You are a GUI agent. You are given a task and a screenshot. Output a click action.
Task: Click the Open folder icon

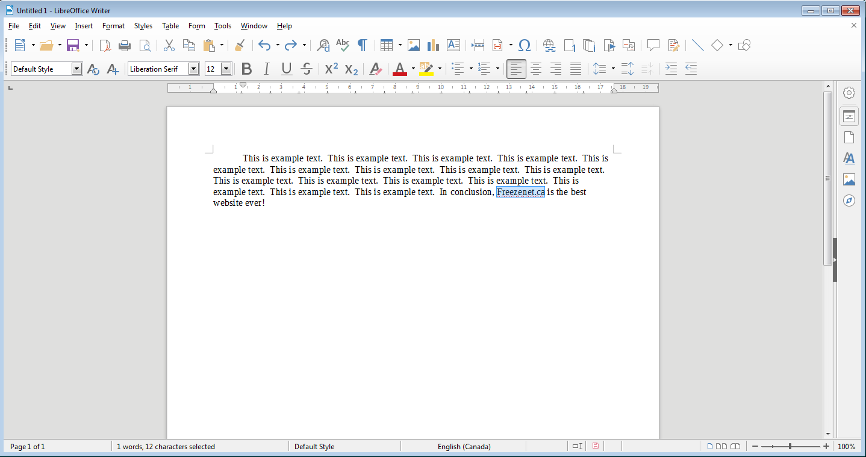46,45
